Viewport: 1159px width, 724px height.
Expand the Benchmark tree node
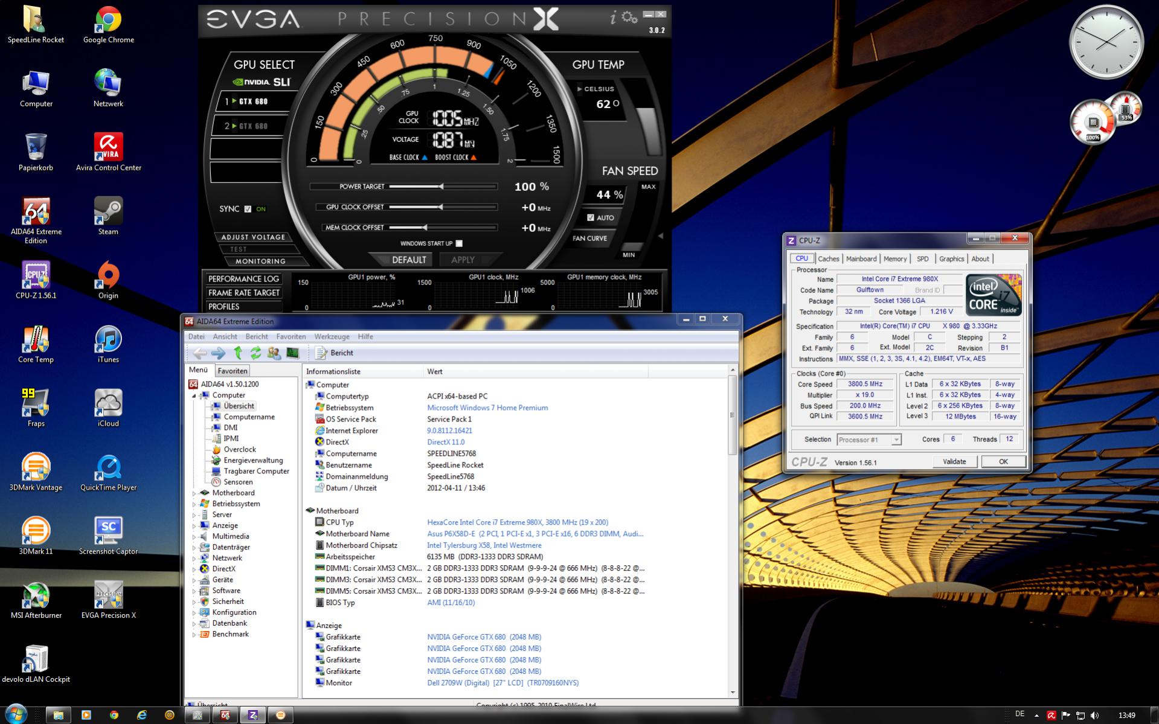pos(194,635)
